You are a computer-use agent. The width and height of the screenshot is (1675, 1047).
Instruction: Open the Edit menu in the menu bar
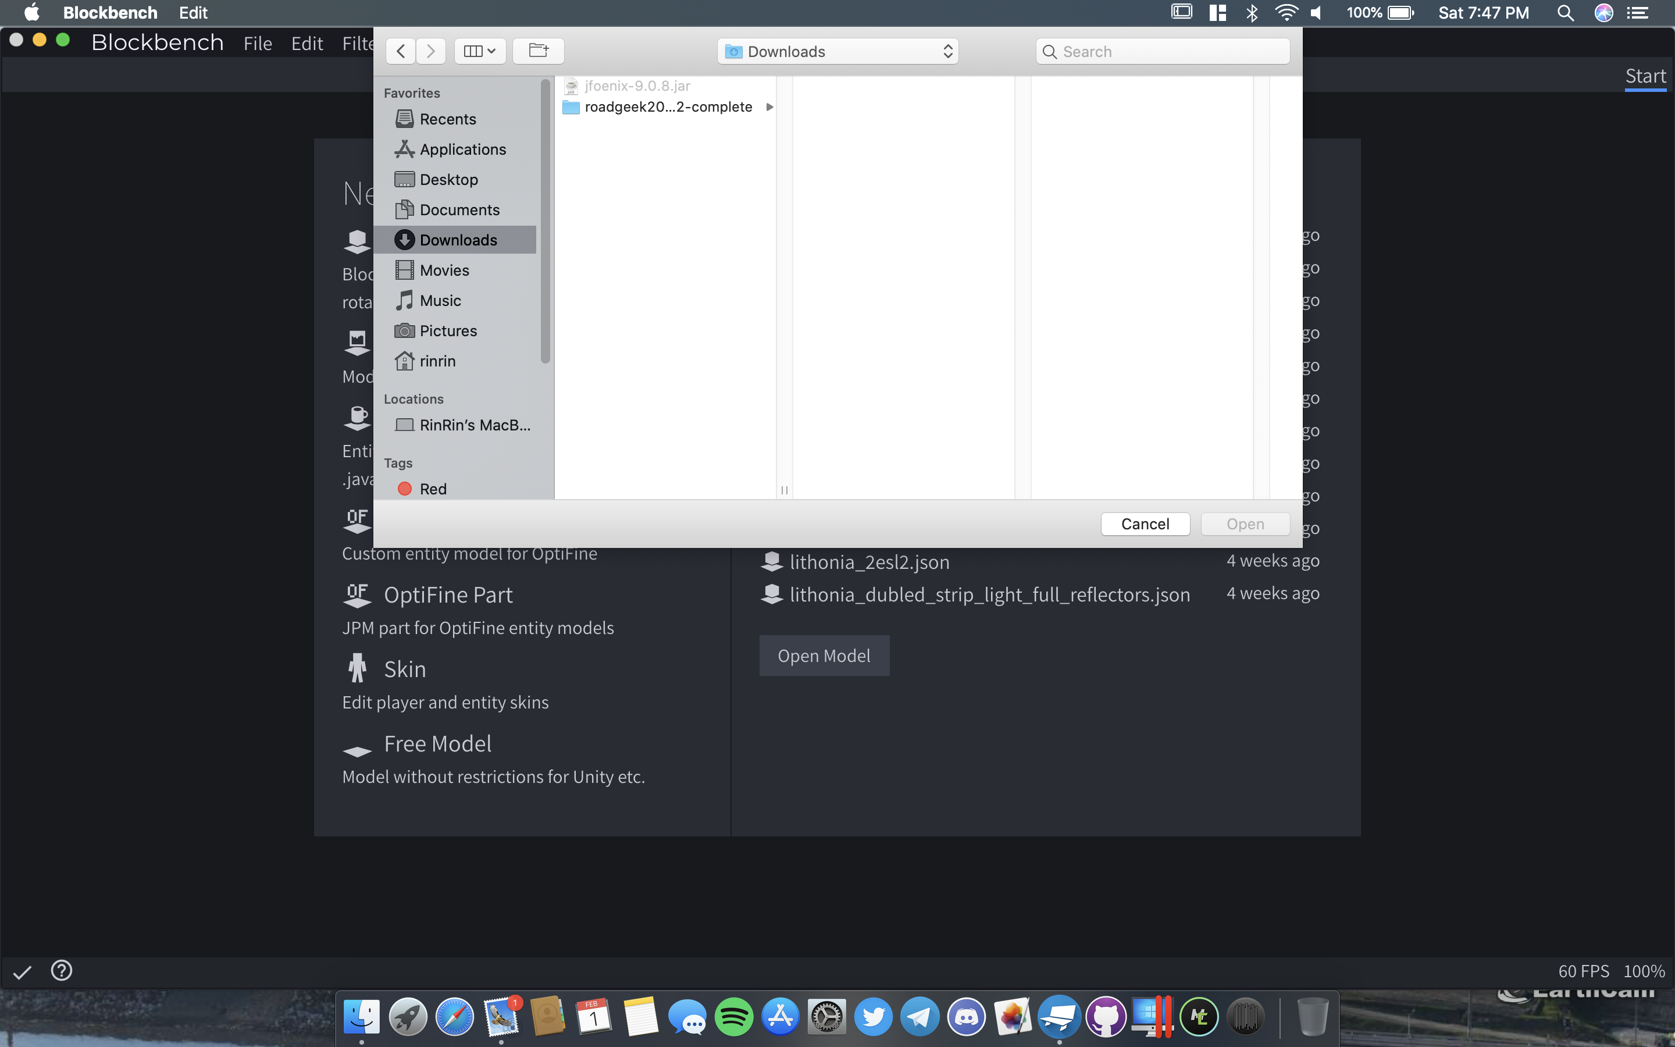[x=193, y=12]
